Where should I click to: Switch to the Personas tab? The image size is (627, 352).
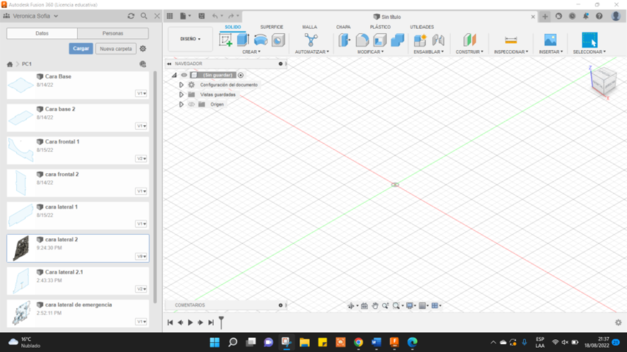pos(113,33)
